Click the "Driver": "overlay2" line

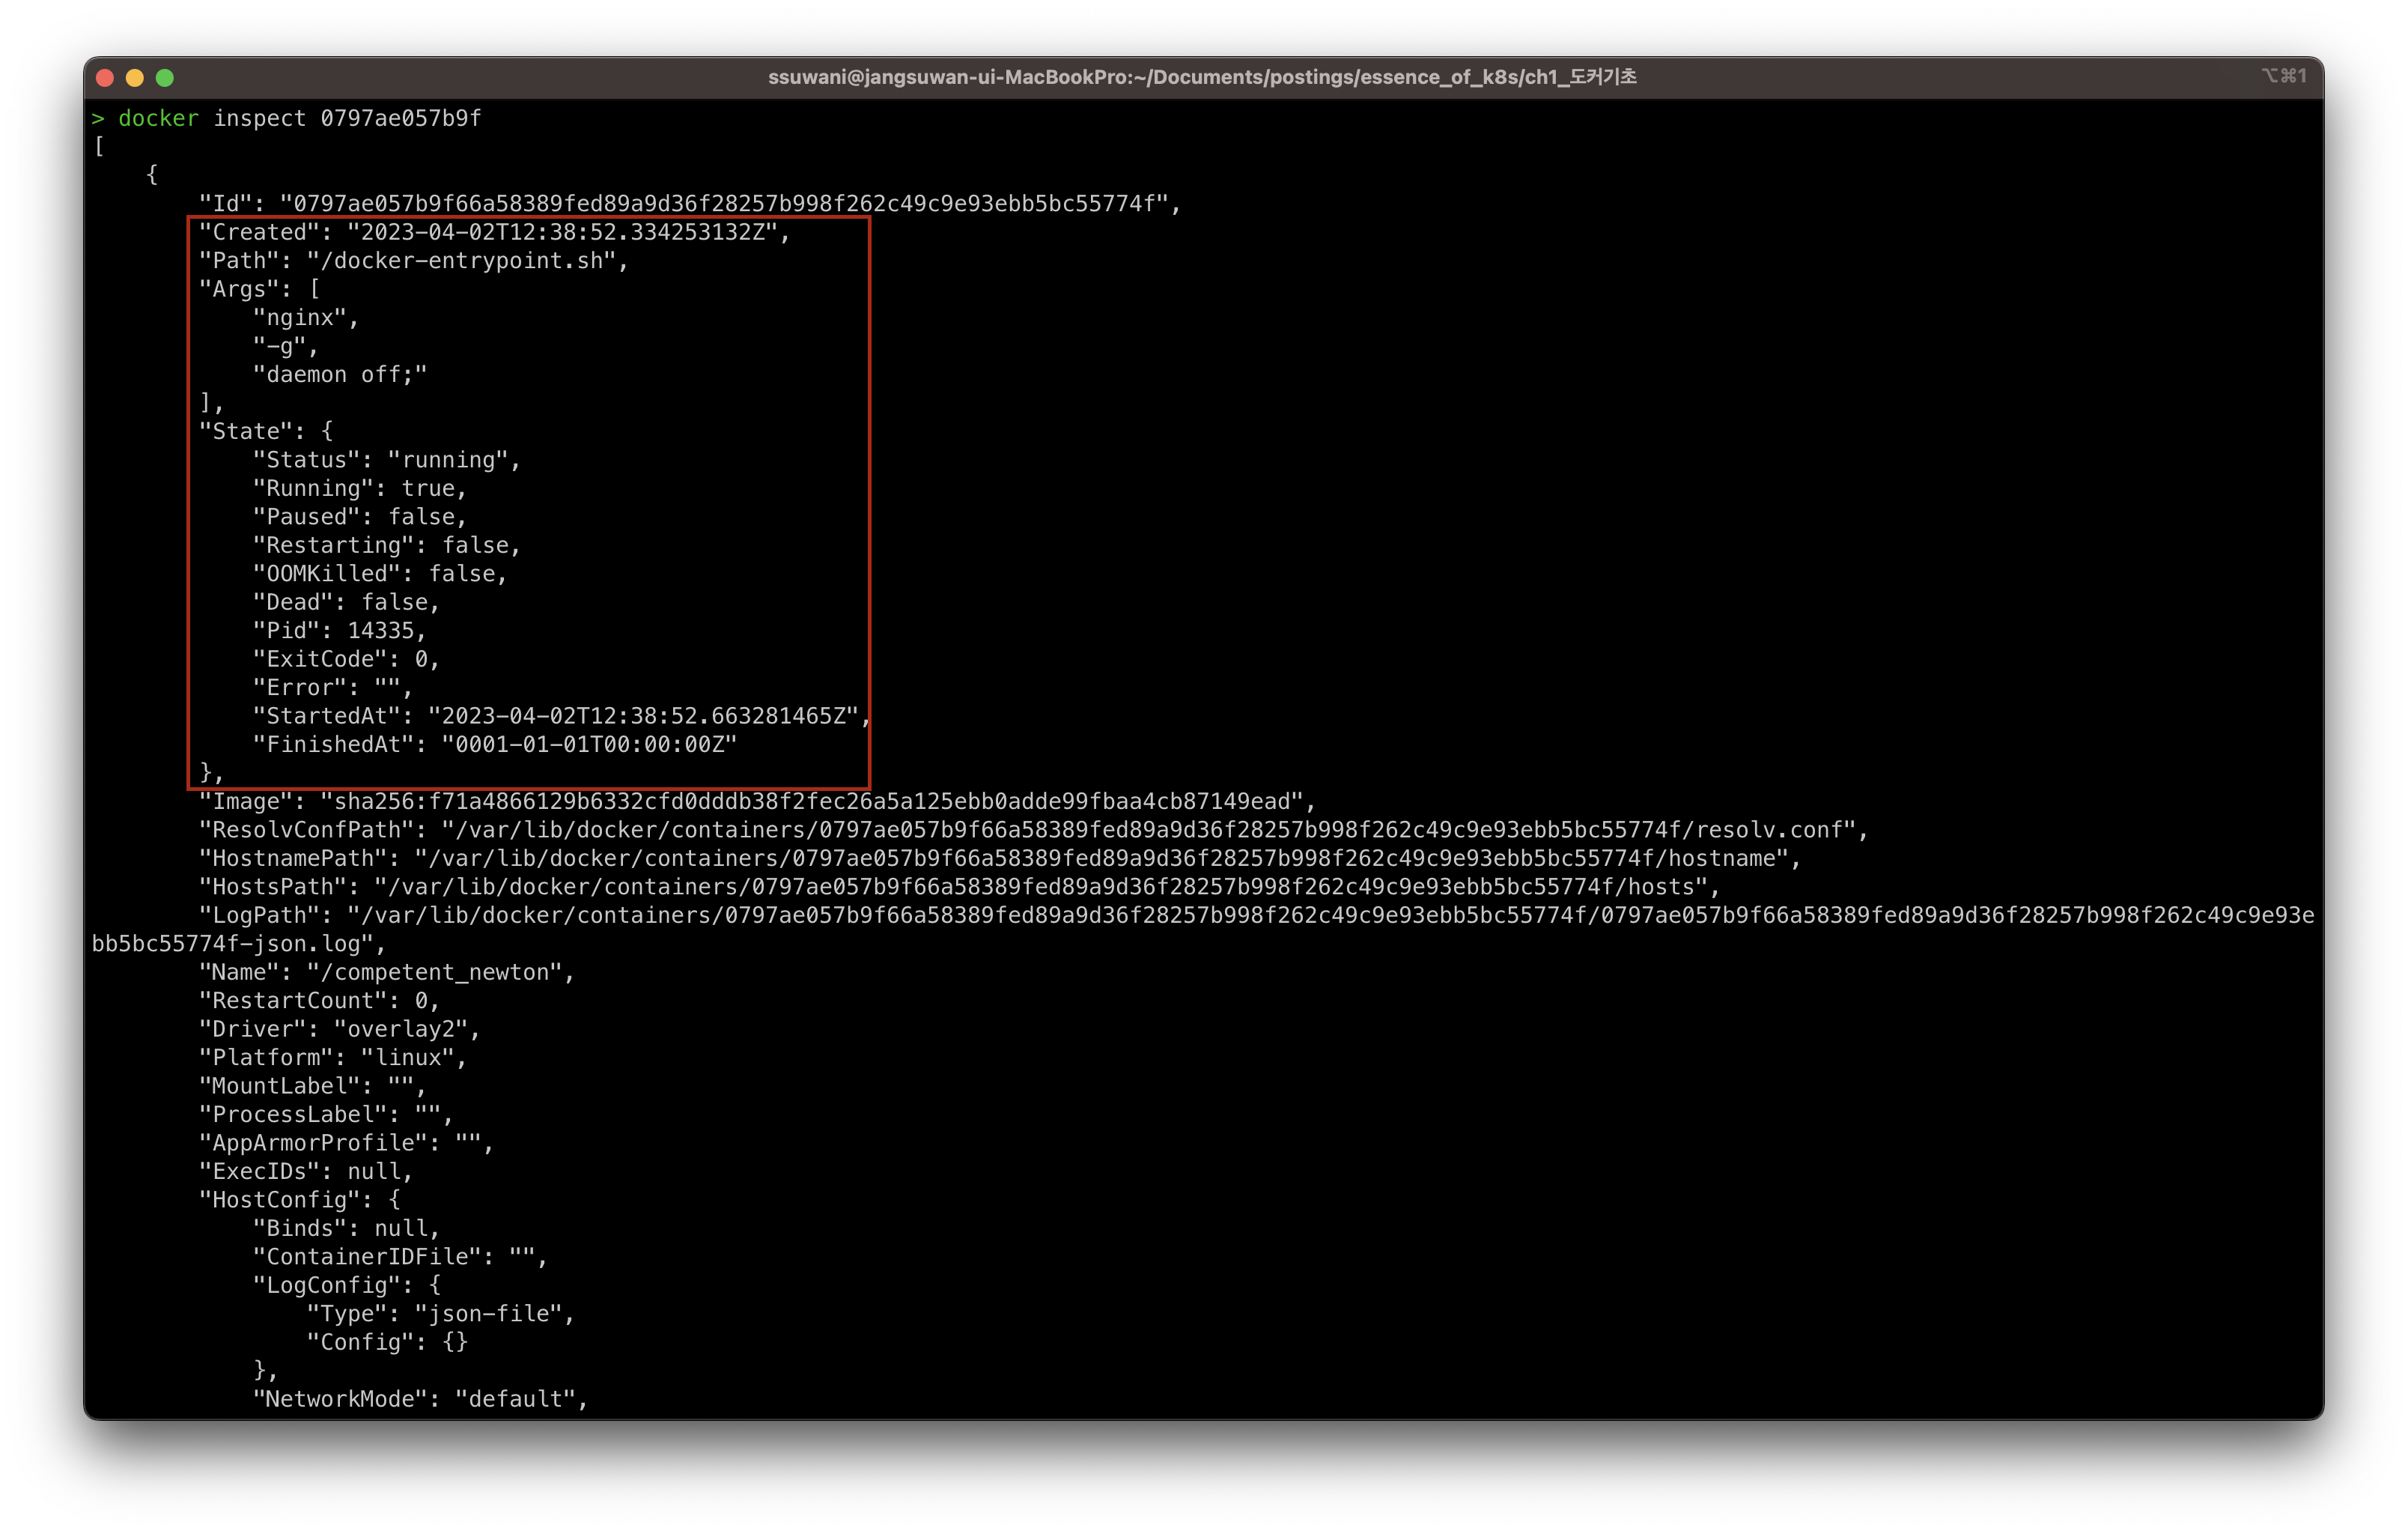[x=339, y=1030]
